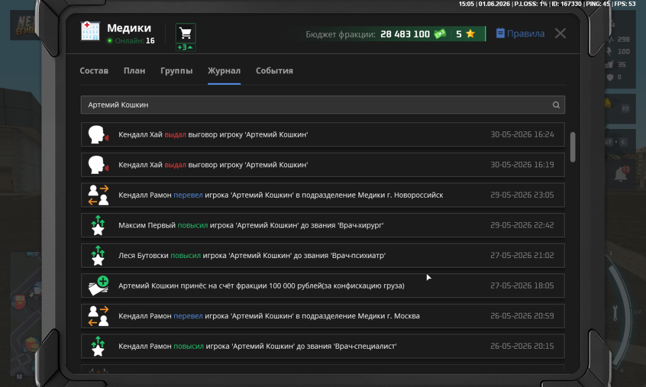The height and width of the screenshot is (387, 646).
Task: Click the journal list scrollbar thumb
Action: (572, 148)
